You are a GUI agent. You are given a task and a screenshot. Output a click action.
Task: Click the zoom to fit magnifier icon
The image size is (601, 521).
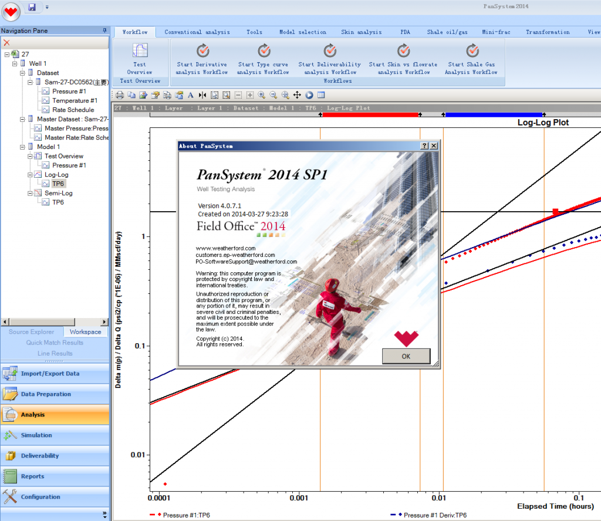point(286,95)
